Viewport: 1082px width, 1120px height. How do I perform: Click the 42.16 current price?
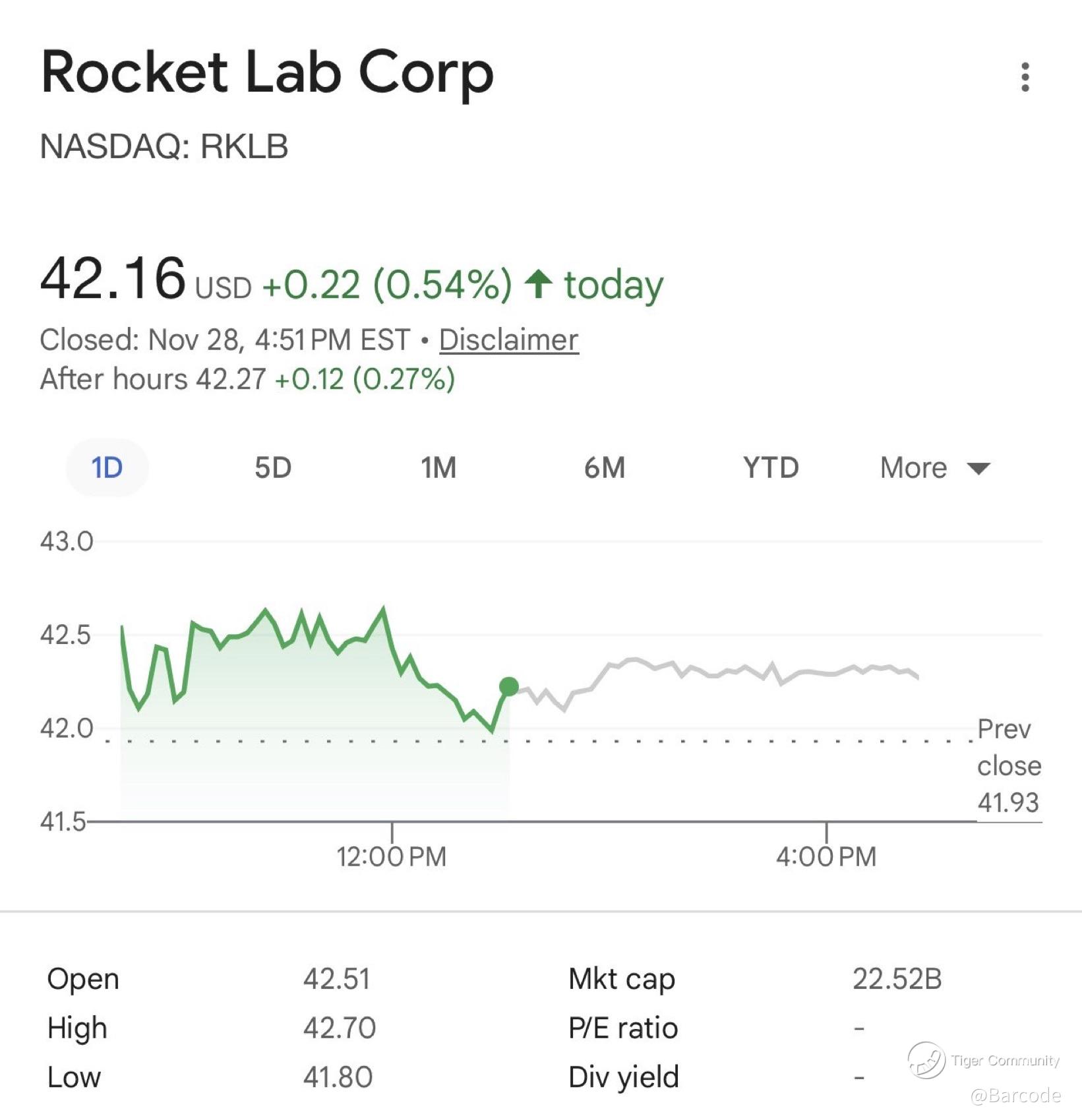[x=113, y=279]
